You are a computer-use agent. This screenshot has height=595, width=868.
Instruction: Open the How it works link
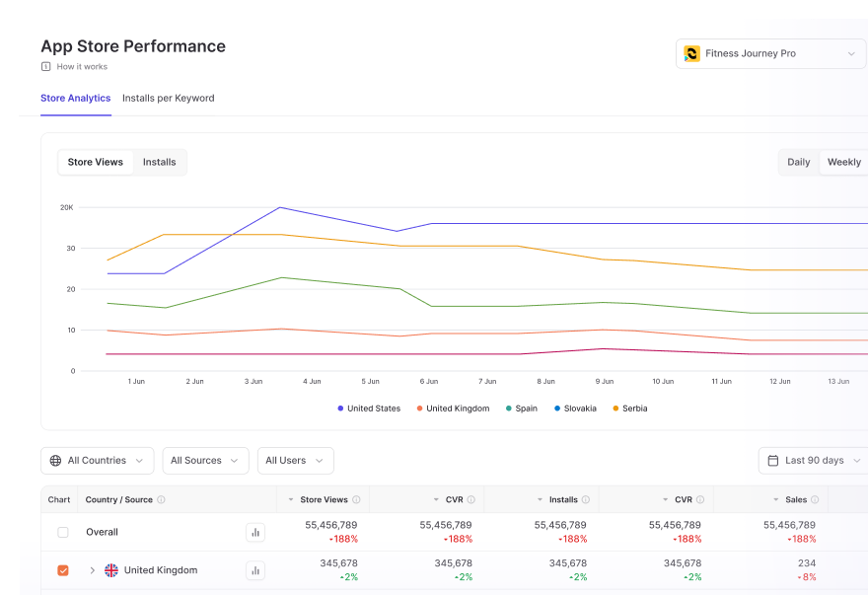[x=82, y=67]
